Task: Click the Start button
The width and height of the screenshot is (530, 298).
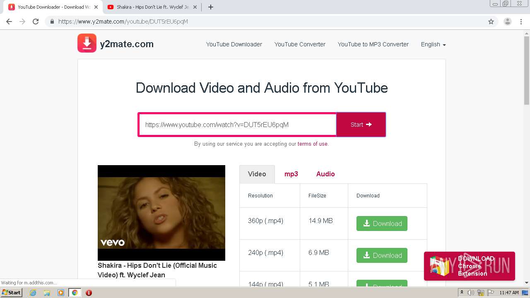Action: (x=361, y=125)
